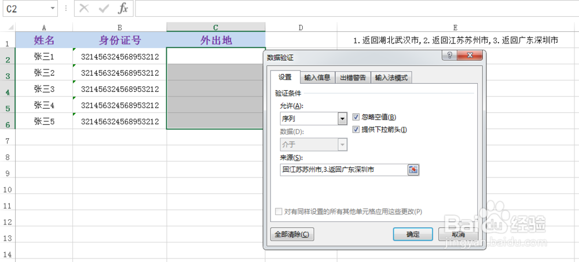Viewport: 579px width, 262px height.
Task: Click the 取消 button
Action: 458,234
